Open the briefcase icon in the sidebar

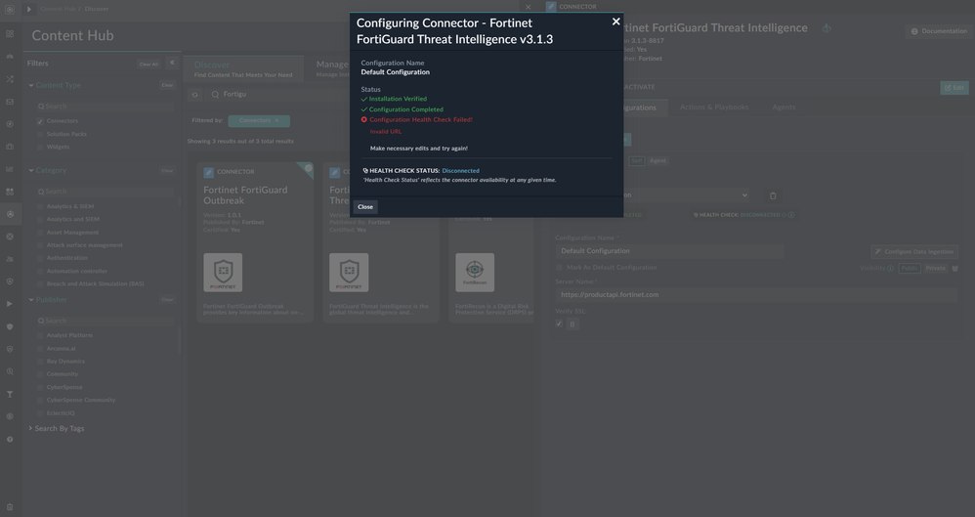pos(10,147)
